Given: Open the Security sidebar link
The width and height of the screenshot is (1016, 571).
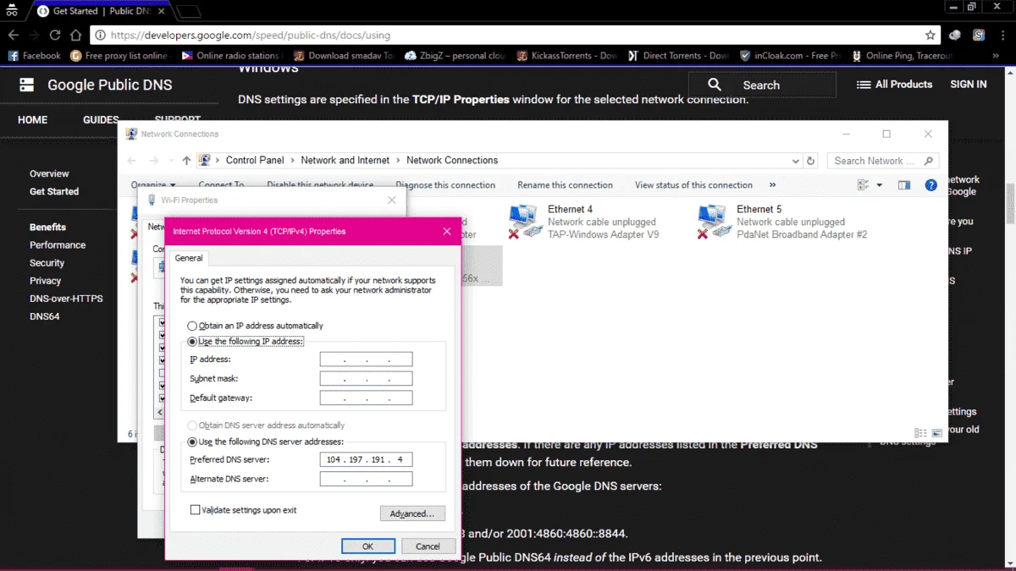Looking at the screenshot, I should tap(47, 263).
